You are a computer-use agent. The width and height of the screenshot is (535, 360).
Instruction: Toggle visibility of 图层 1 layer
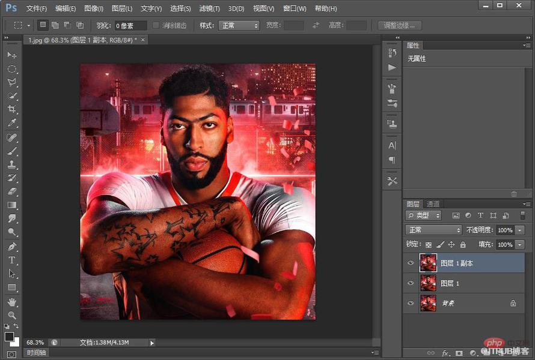click(411, 283)
